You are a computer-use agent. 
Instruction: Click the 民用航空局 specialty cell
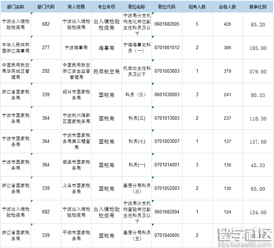(106, 71)
